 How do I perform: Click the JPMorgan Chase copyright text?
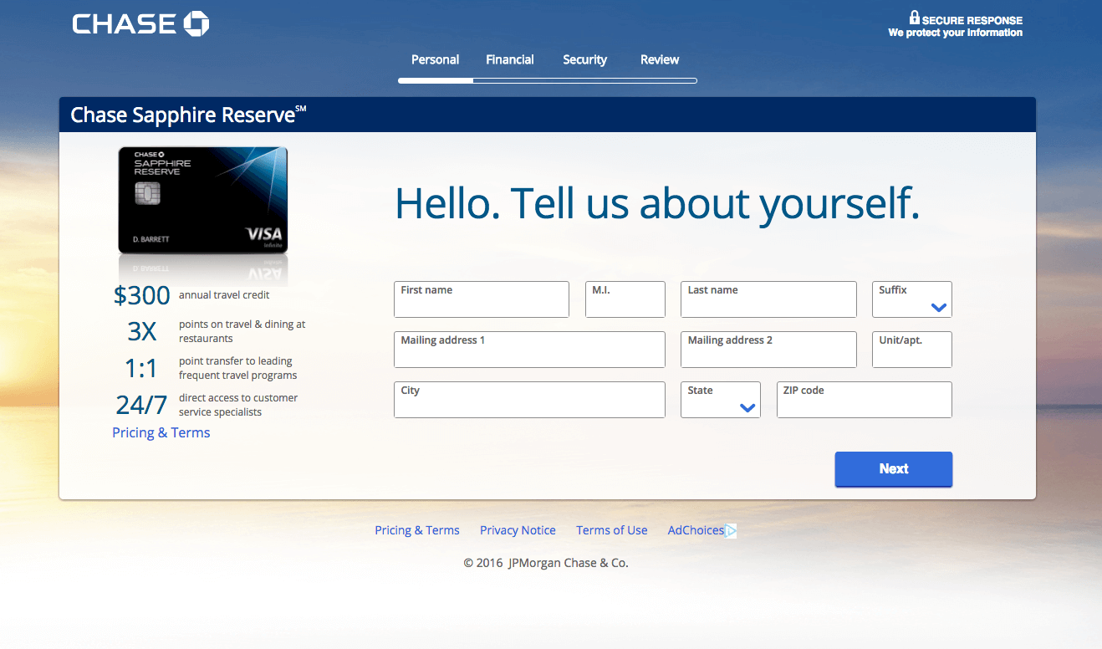(546, 563)
